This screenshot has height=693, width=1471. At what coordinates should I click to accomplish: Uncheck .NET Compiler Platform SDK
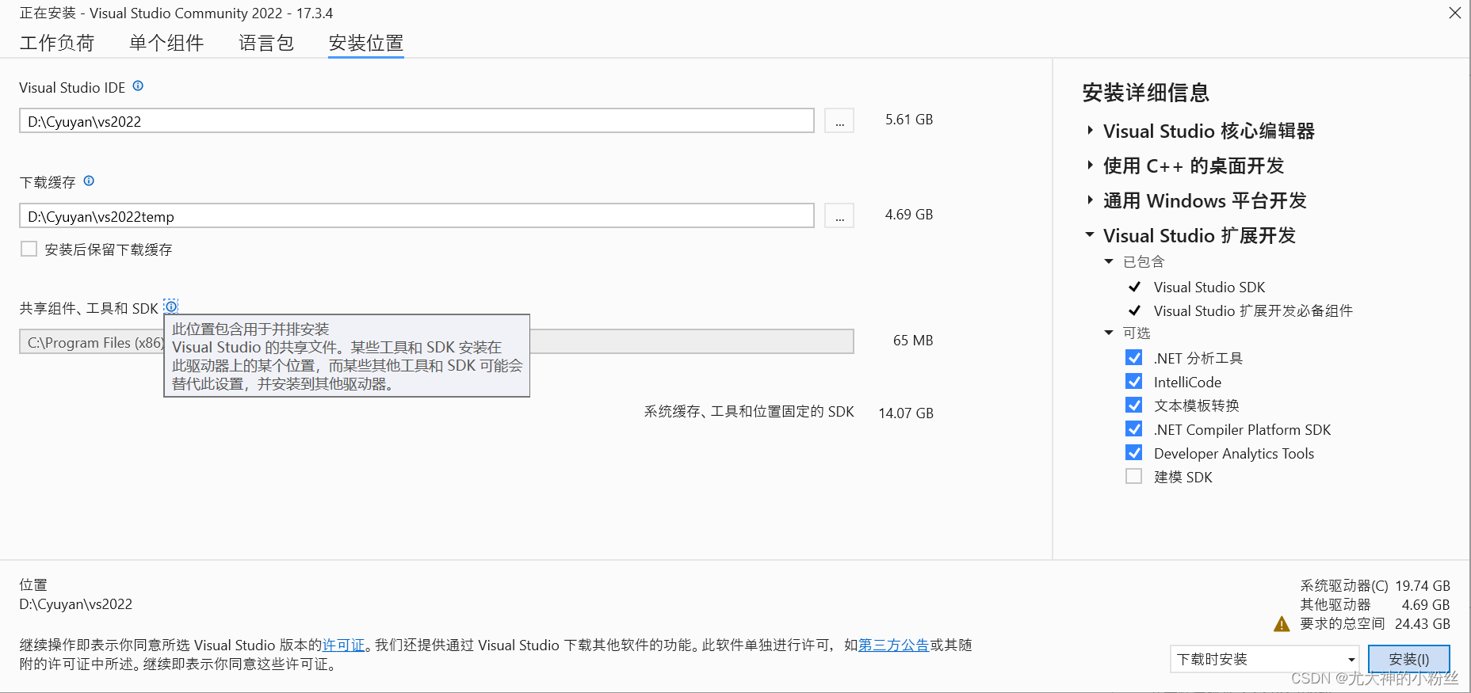coord(1134,429)
